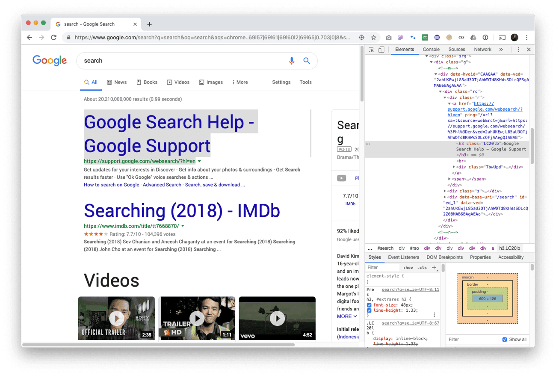556x375 pixels.
Task: Open Chrome's three-dot main menu
Action: (526, 38)
